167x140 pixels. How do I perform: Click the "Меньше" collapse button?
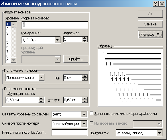[150, 34]
